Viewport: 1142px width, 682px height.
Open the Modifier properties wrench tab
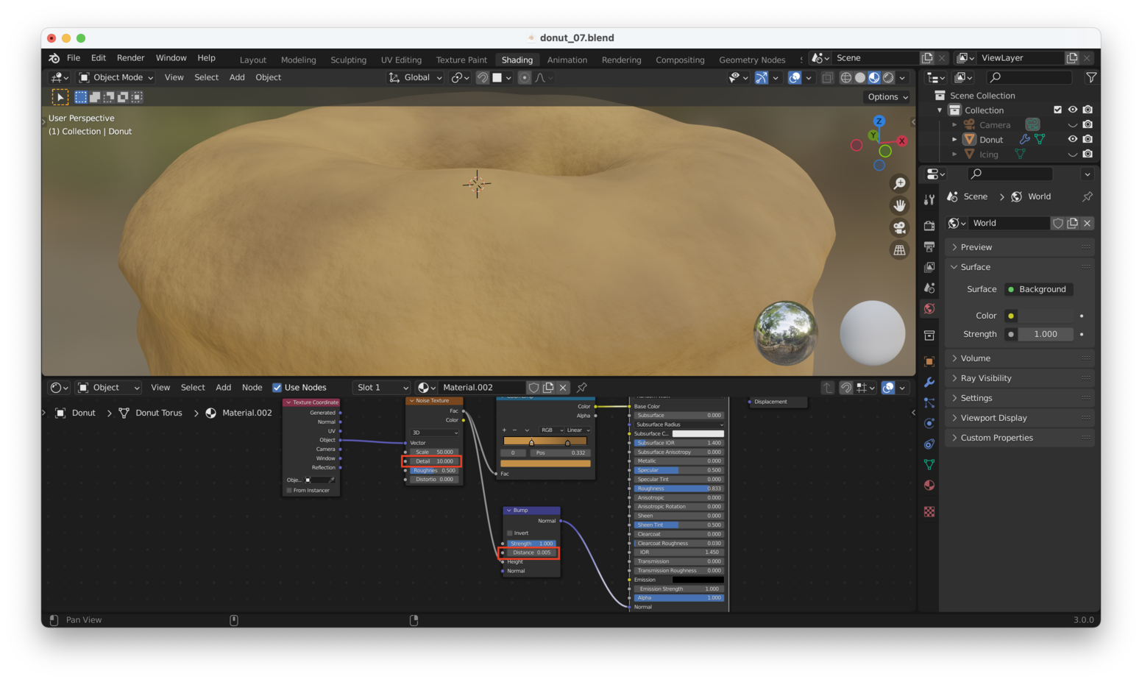pyautogui.click(x=929, y=383)
